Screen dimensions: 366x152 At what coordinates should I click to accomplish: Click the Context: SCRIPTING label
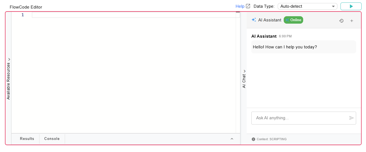point(272,139)
